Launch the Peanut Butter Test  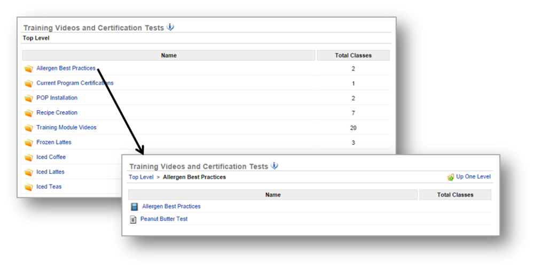[164, 219]
